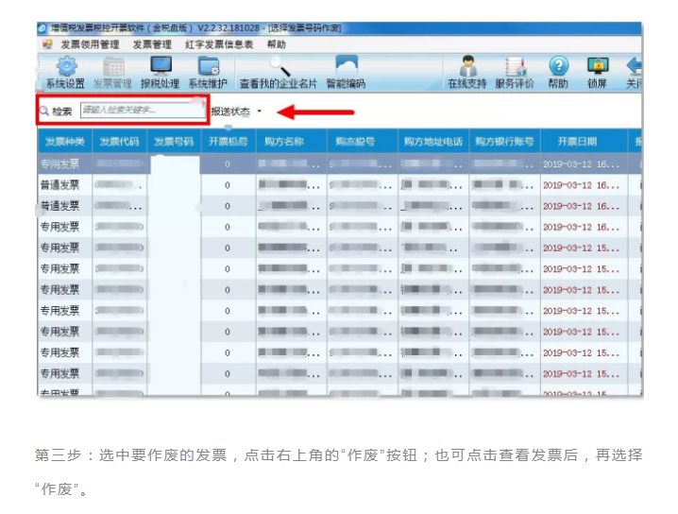Click the 帮助 question mark icon

click(x=559, y=66)
